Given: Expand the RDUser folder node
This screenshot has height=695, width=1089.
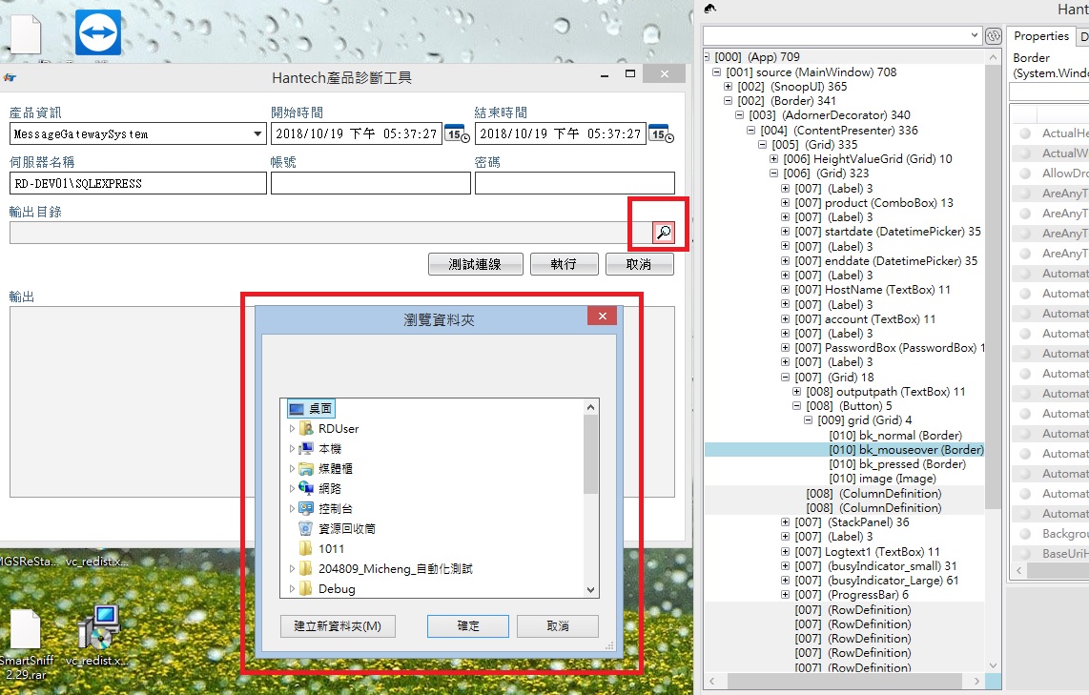Looking at the screenshot, I should (x=293, y=429).
